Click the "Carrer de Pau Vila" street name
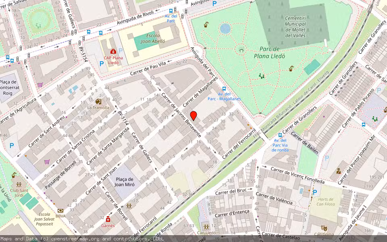Viewport: 387px width, 242px height. click(x=148, y=69)
